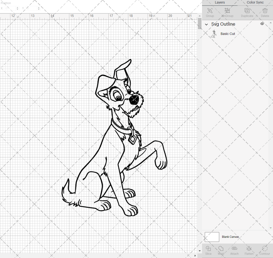Open the Contour tool
This screenshot has width=273, height=258.
[x=264, y=250]
